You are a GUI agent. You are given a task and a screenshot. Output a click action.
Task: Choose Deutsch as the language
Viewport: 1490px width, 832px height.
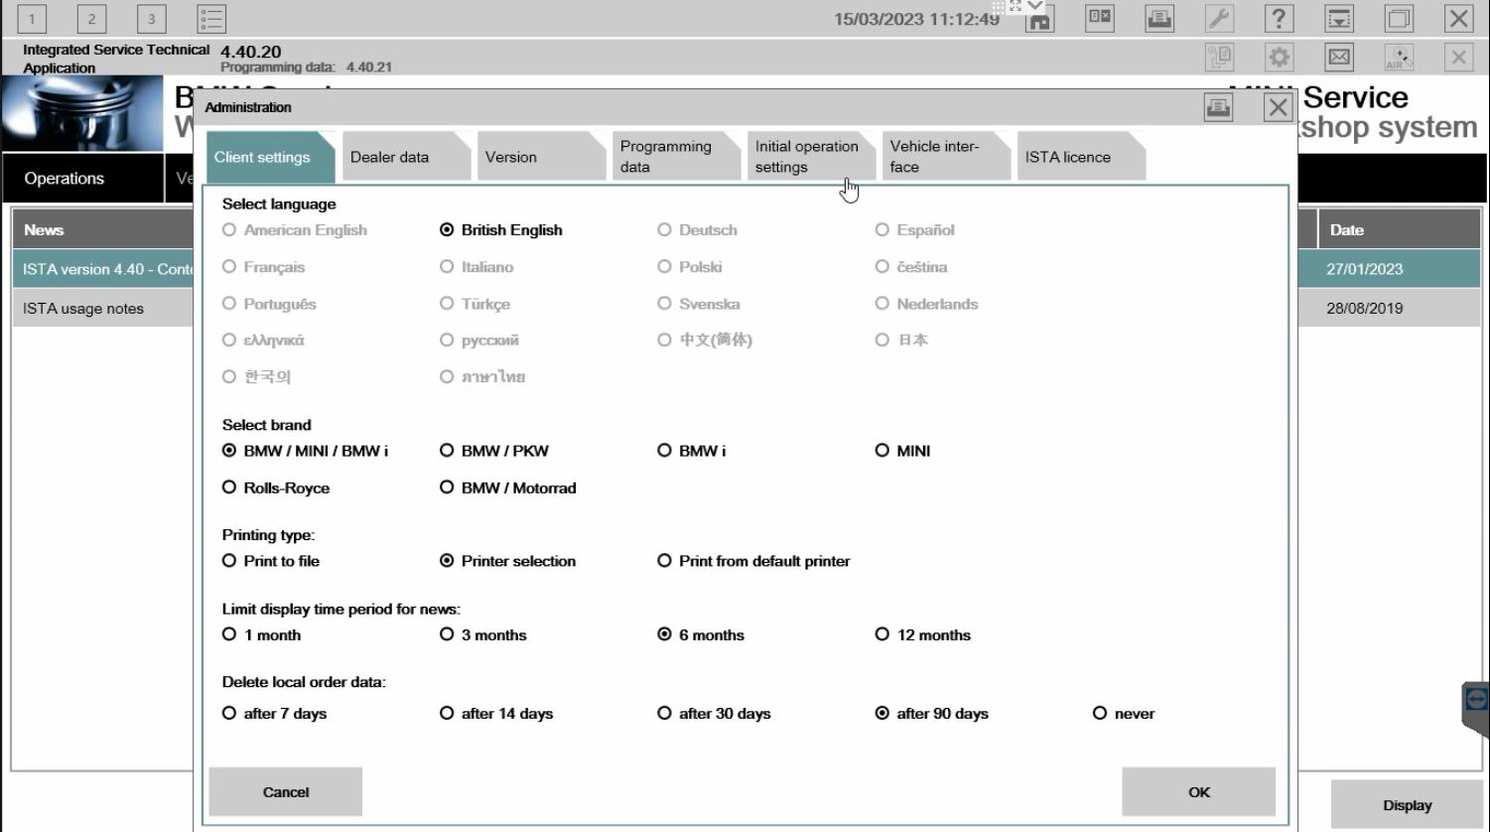[697, 230]
